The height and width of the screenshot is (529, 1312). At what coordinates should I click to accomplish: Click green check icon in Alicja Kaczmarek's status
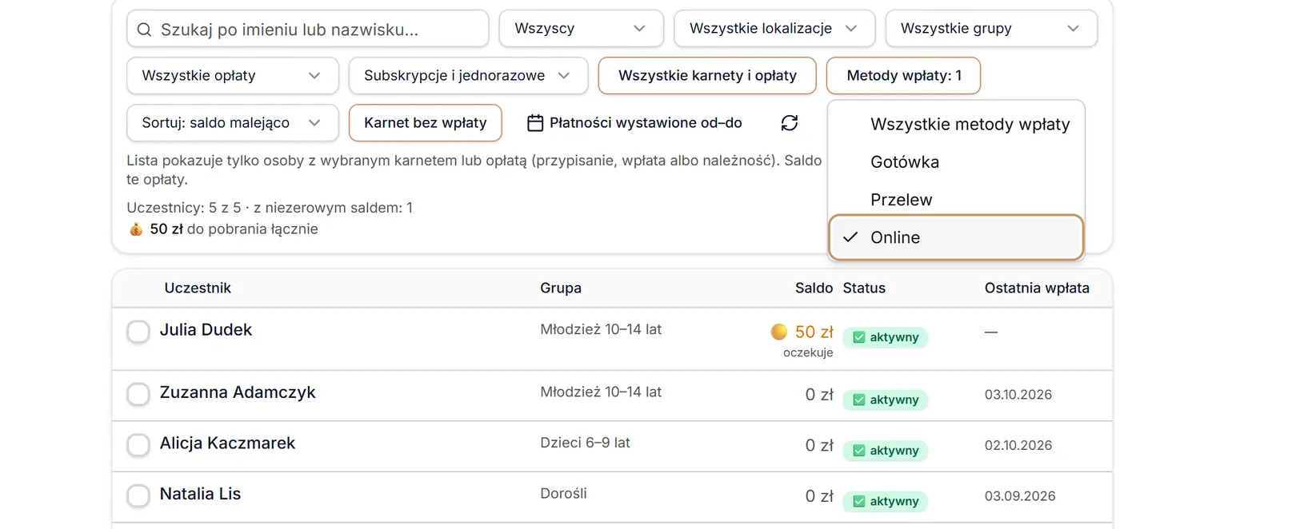pos(859,451)
